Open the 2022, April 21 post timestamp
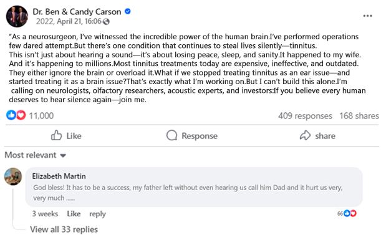Screen dimensions: 381x240 point(69,22)
